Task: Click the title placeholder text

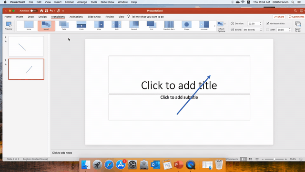Action: coord(179,86)
